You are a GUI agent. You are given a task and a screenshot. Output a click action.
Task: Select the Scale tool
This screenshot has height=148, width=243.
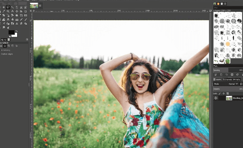(8, 15)
